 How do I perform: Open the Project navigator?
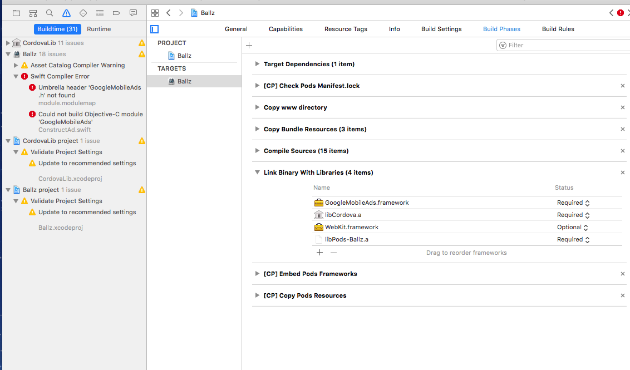18,13
